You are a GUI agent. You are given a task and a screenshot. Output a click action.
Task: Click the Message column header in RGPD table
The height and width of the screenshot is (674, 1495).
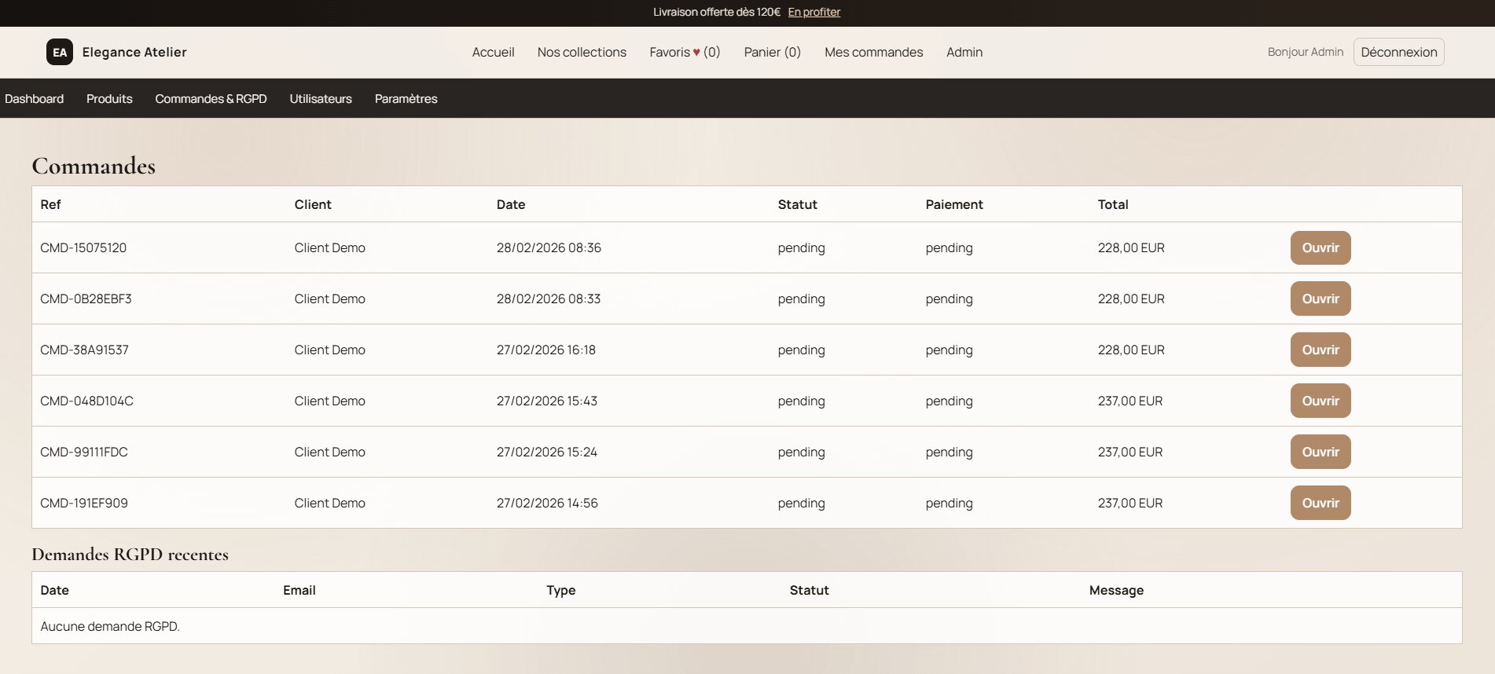(x=1116, y=590)
